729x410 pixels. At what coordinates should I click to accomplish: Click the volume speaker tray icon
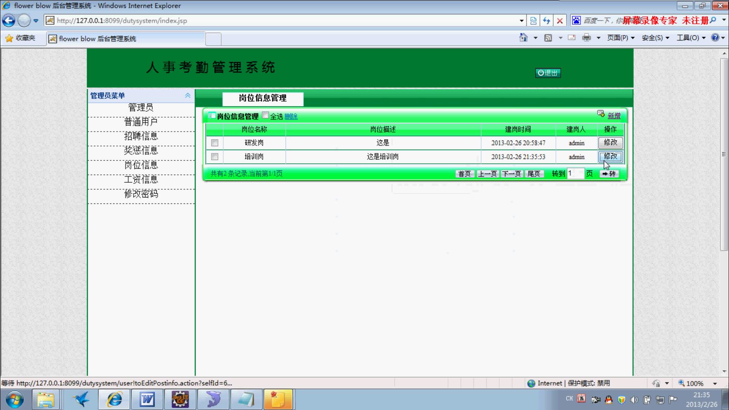[x=634, y=399]
